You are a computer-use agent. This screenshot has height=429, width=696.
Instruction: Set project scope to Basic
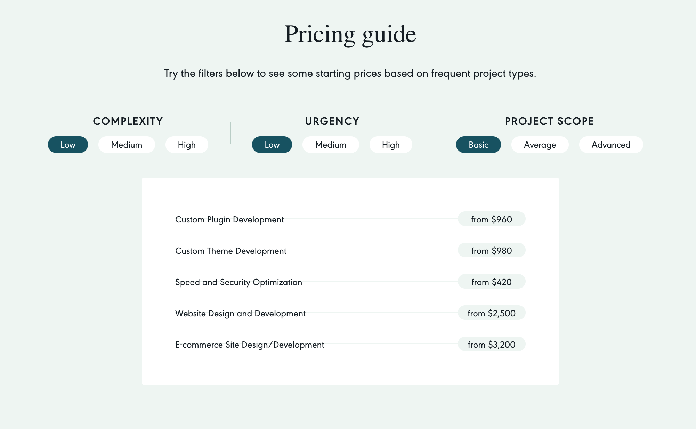coord(478,145)
